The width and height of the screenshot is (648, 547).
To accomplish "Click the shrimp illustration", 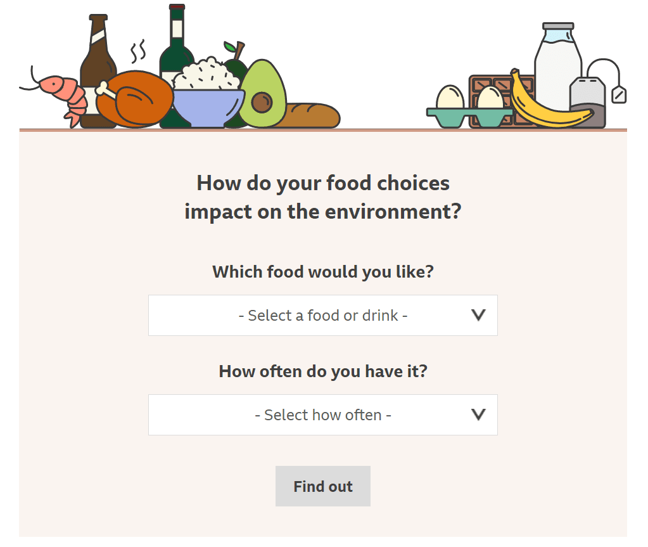I will point(54,89).
